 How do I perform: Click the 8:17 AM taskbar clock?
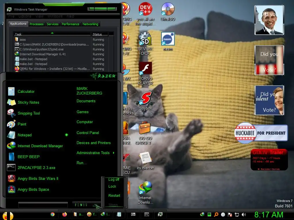tap(268, 215)
